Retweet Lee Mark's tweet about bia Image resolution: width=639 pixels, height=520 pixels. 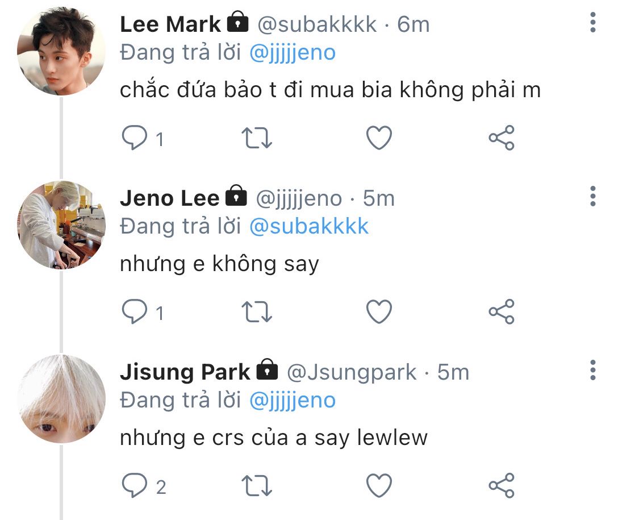click(x=257, y=138)
